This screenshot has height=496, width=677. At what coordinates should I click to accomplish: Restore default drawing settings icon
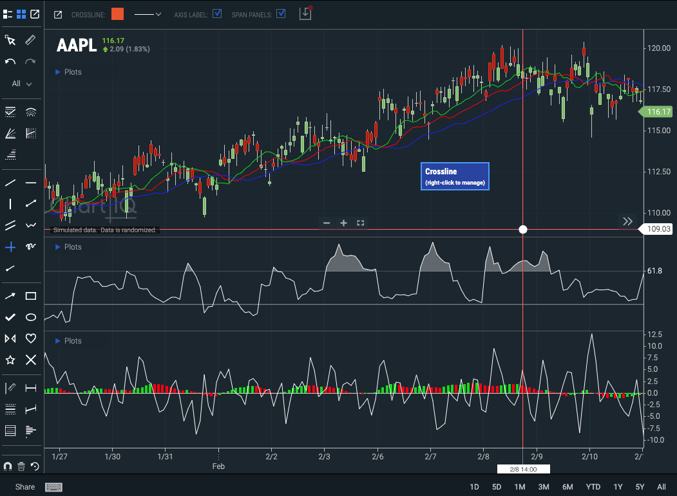click(x=35, y=466)
